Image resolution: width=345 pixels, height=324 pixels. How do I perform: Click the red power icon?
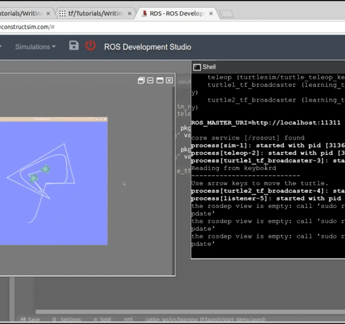90,45
